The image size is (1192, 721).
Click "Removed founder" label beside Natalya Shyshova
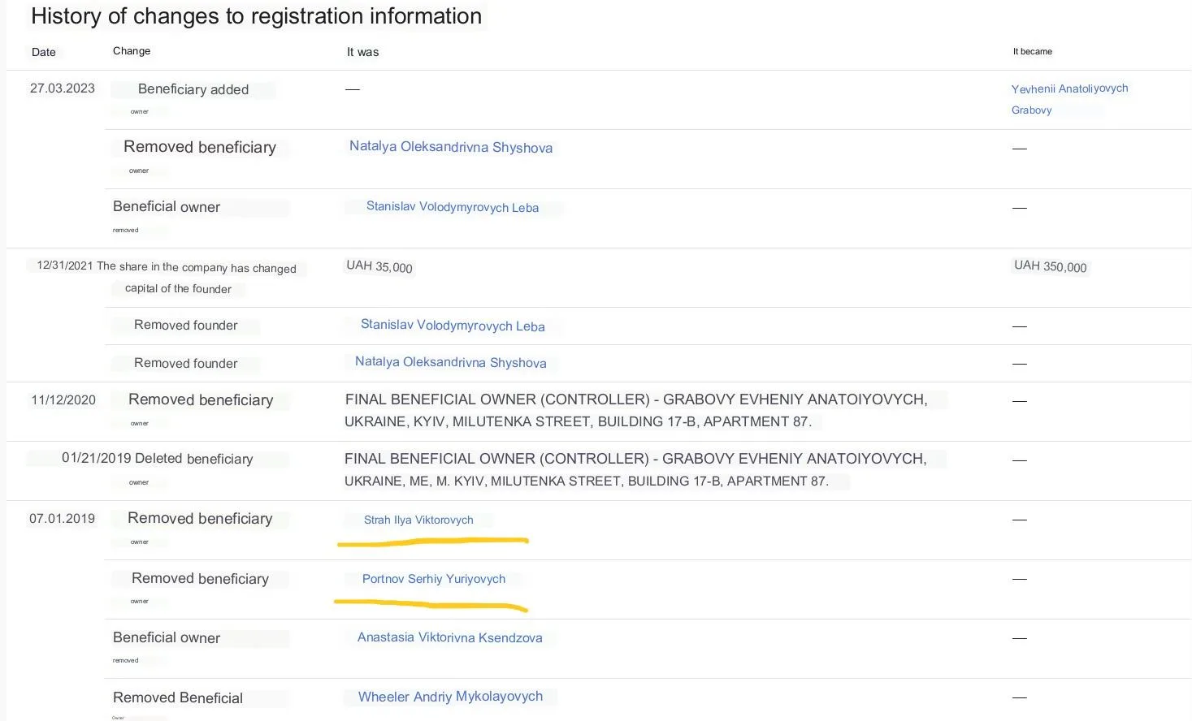(186, 364)
